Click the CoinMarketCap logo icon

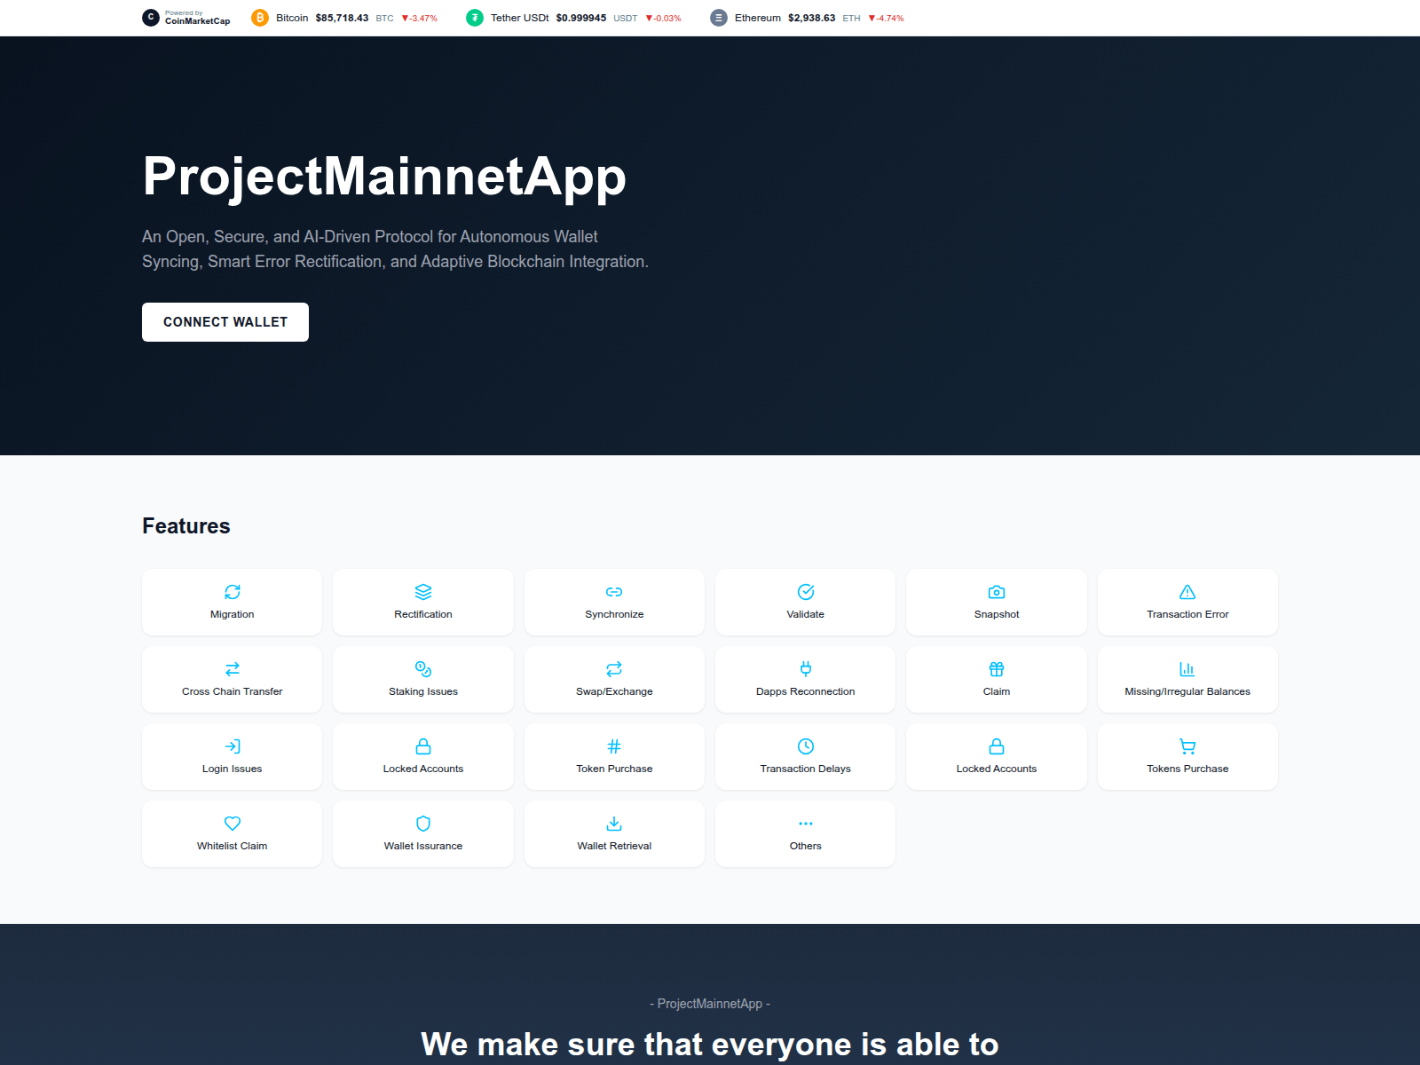pos(151,18)
